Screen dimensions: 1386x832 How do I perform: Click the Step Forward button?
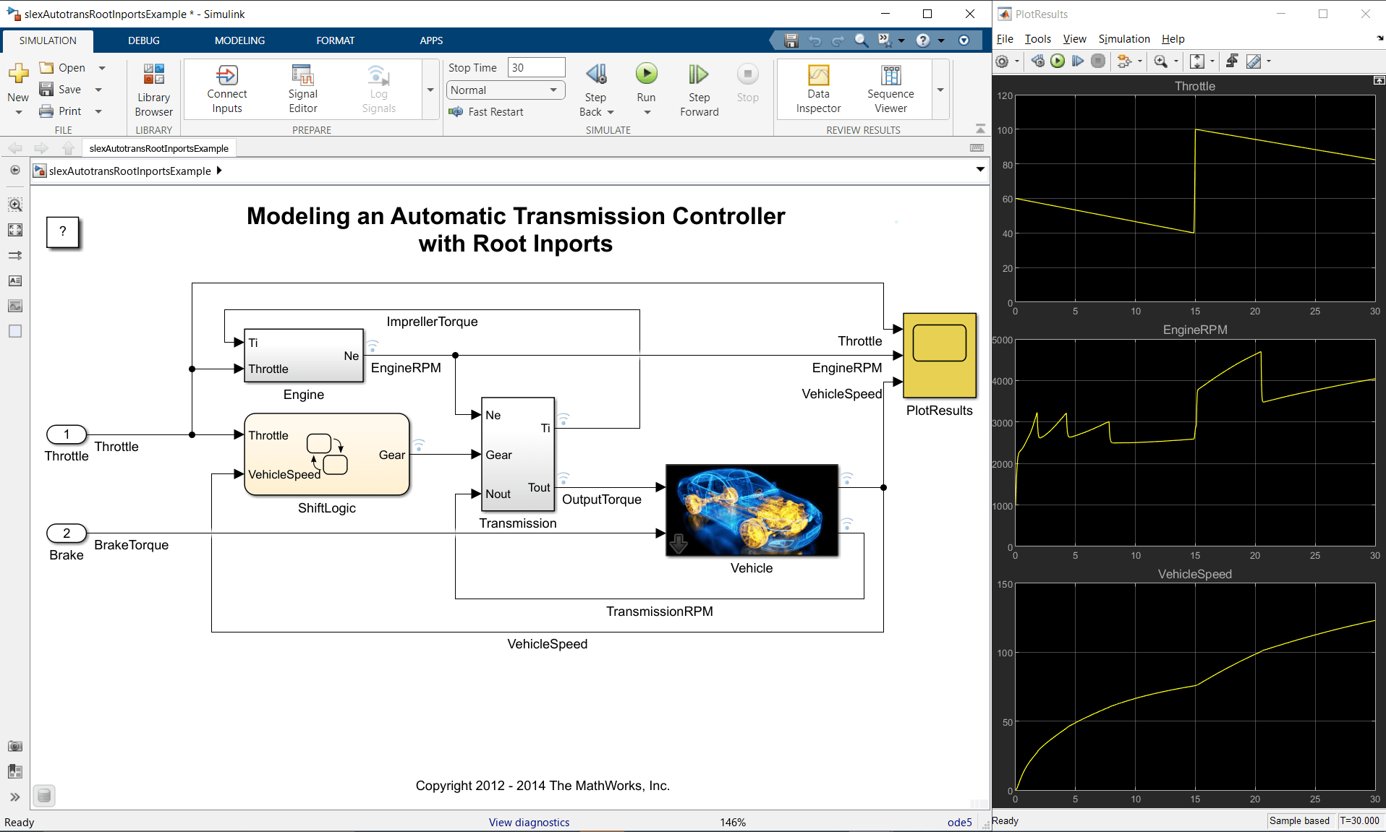tap(699, 89)
